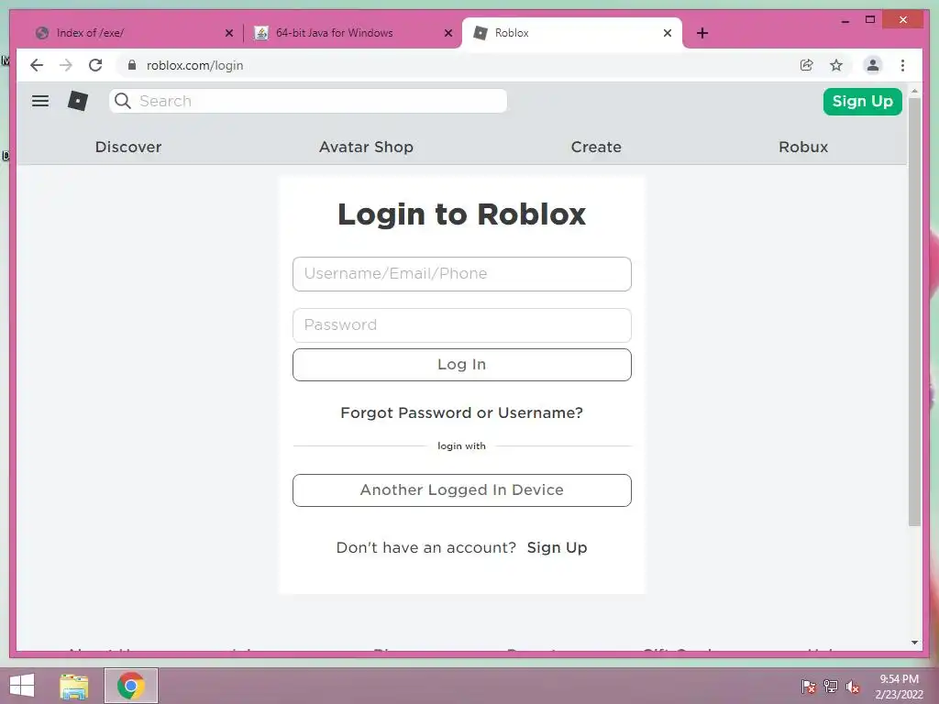Click Sign Up link beside Don't have an account
939x704 pixels.
(557, 548)
